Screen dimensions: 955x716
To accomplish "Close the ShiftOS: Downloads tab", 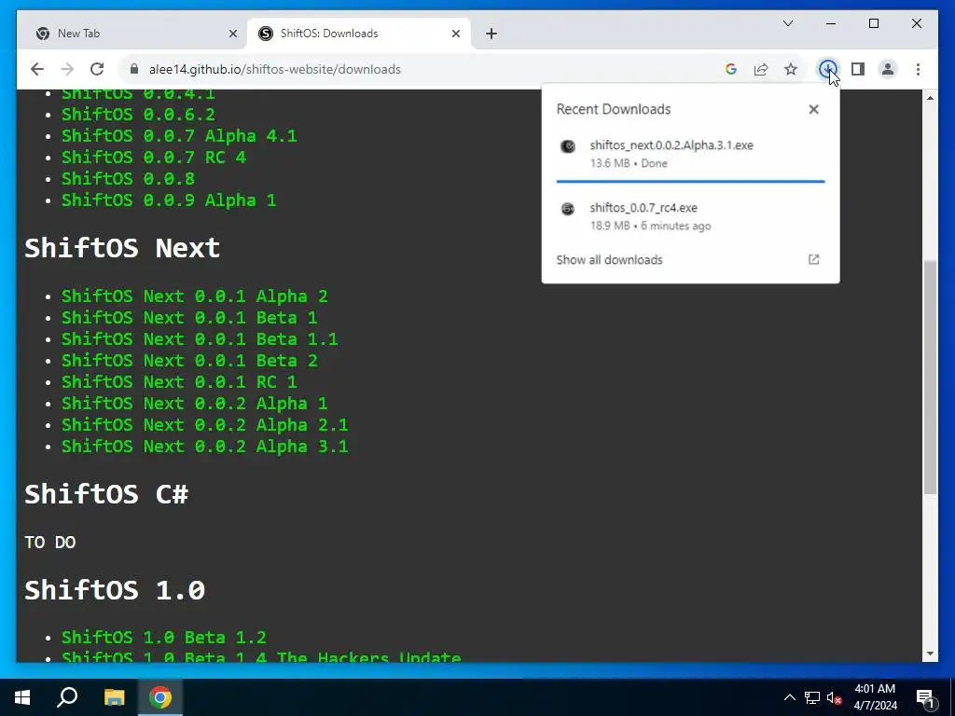I will 455,34.
